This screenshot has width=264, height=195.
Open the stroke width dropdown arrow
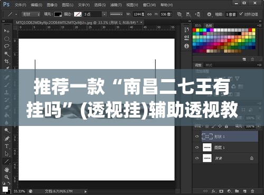pos(105,14)
